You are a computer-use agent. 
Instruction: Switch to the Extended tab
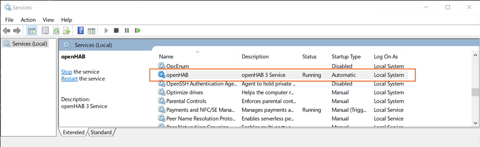[73, 132]
